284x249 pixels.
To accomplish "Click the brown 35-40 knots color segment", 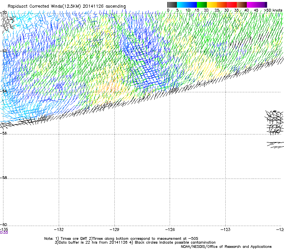I will (x=242, y=5).
